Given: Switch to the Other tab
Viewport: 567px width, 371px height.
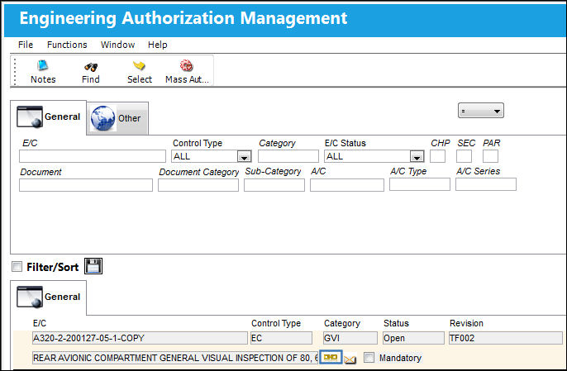Looking at the screenshot, I should [117, 118].
